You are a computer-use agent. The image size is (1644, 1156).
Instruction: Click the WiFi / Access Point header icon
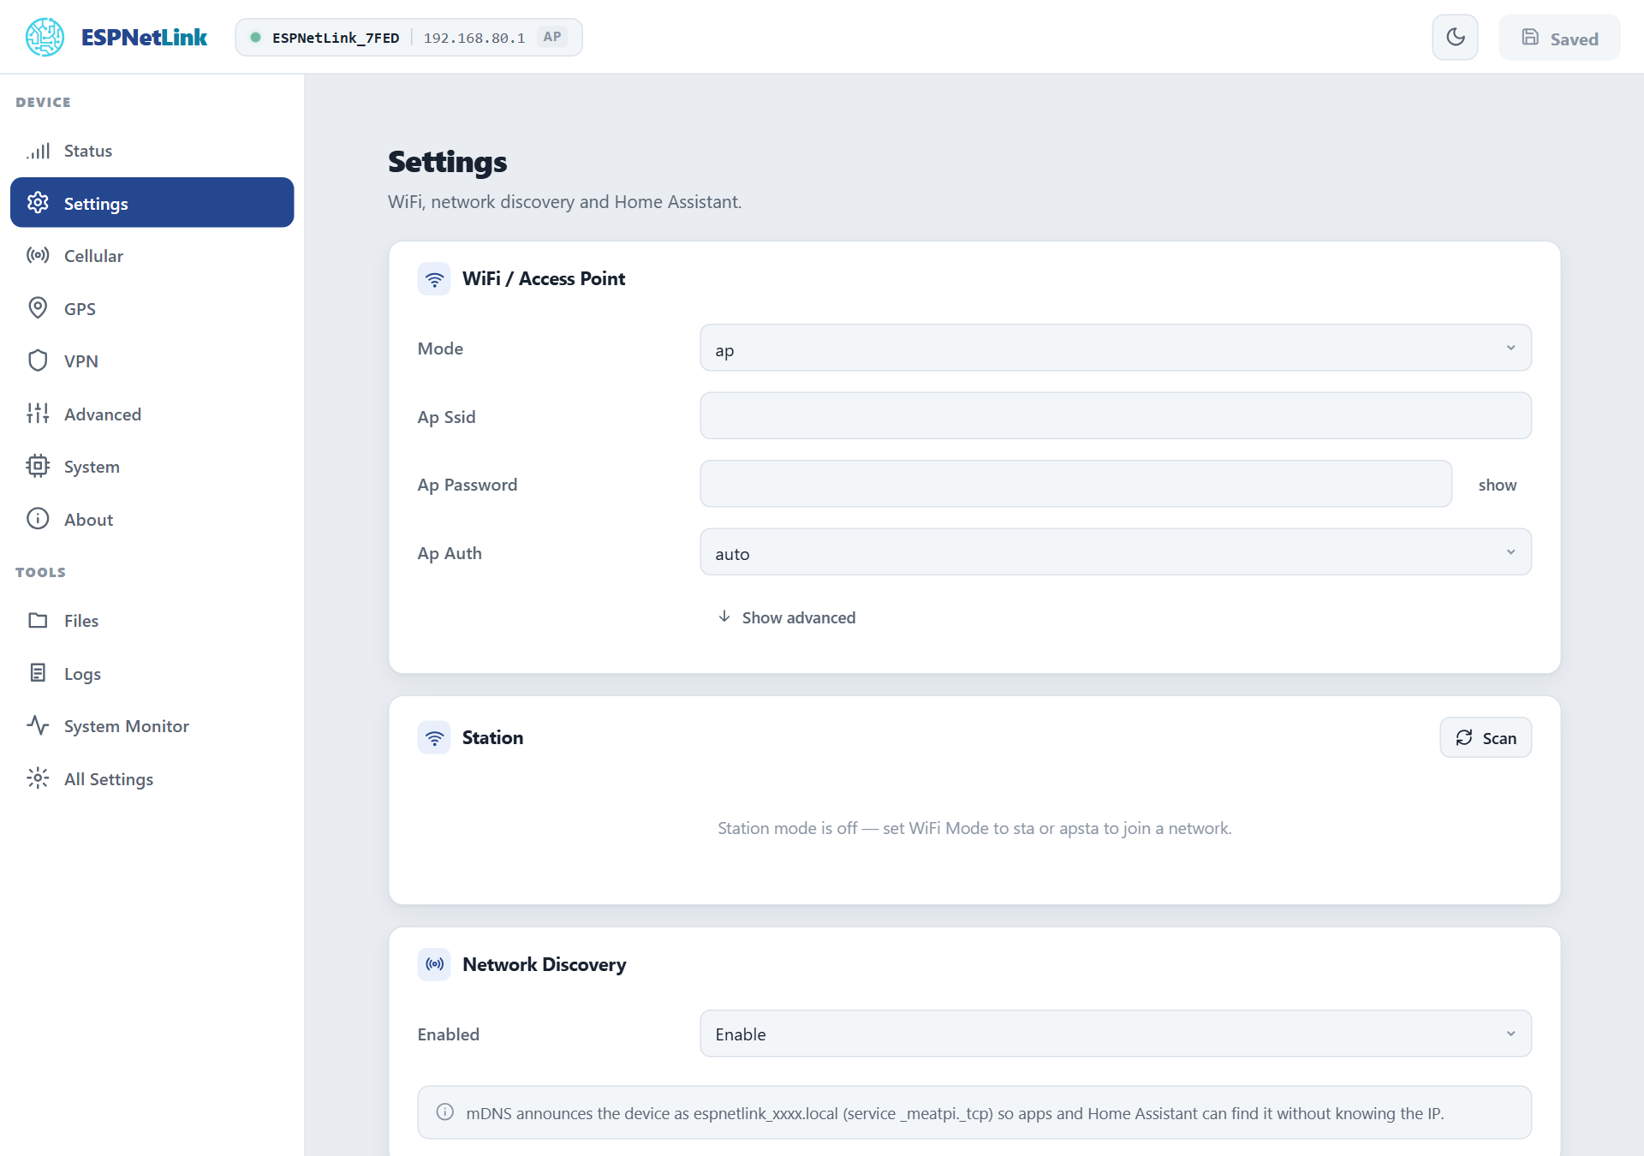(434, 279)
